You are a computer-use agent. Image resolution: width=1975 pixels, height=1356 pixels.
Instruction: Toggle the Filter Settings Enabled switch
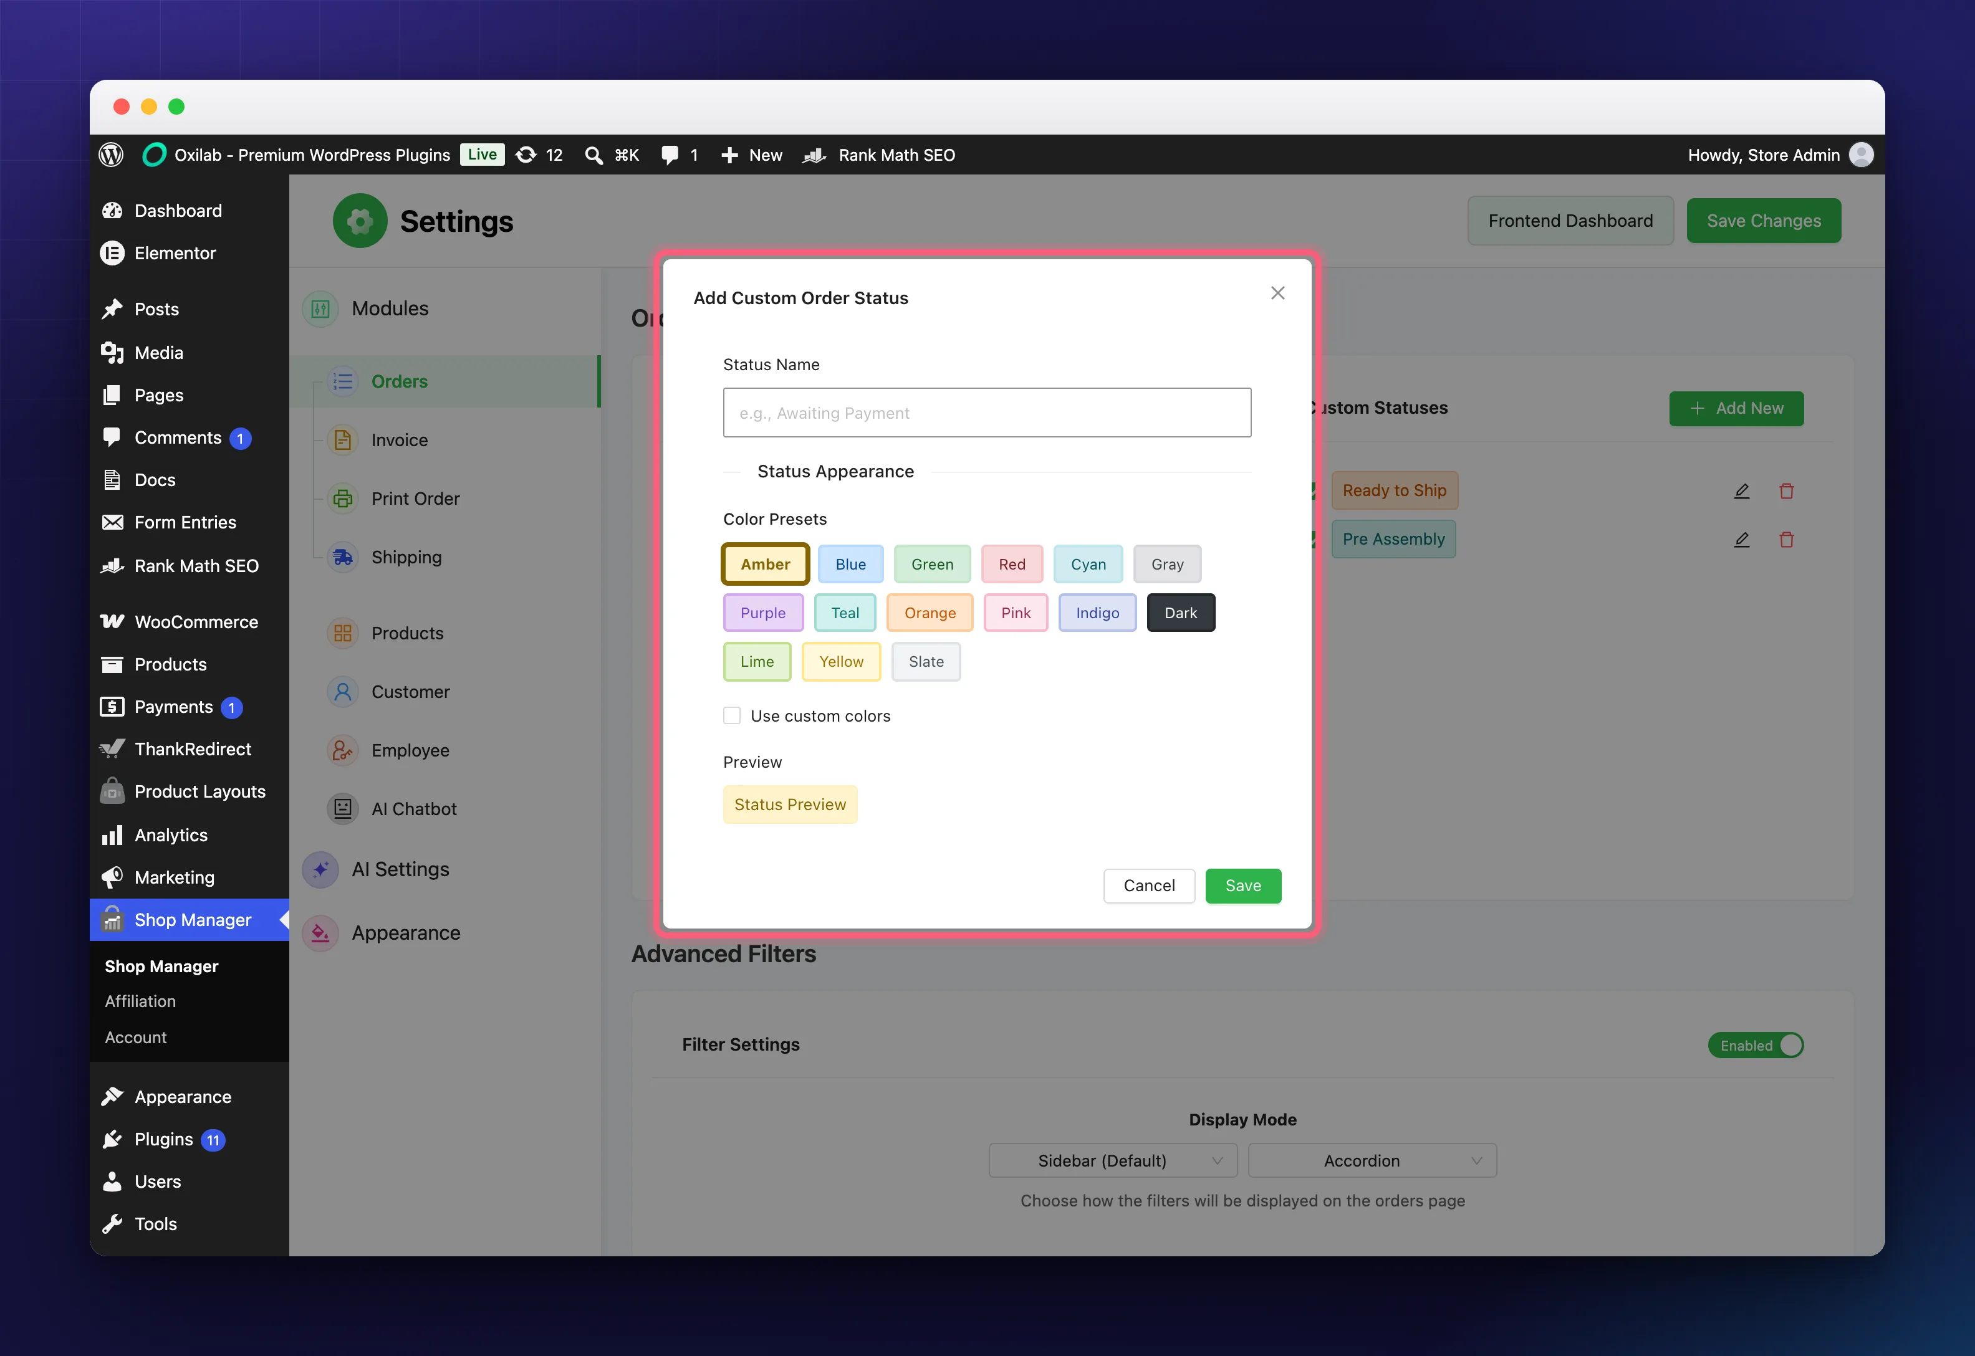pyautogui.click(x=1755, y=1045)
